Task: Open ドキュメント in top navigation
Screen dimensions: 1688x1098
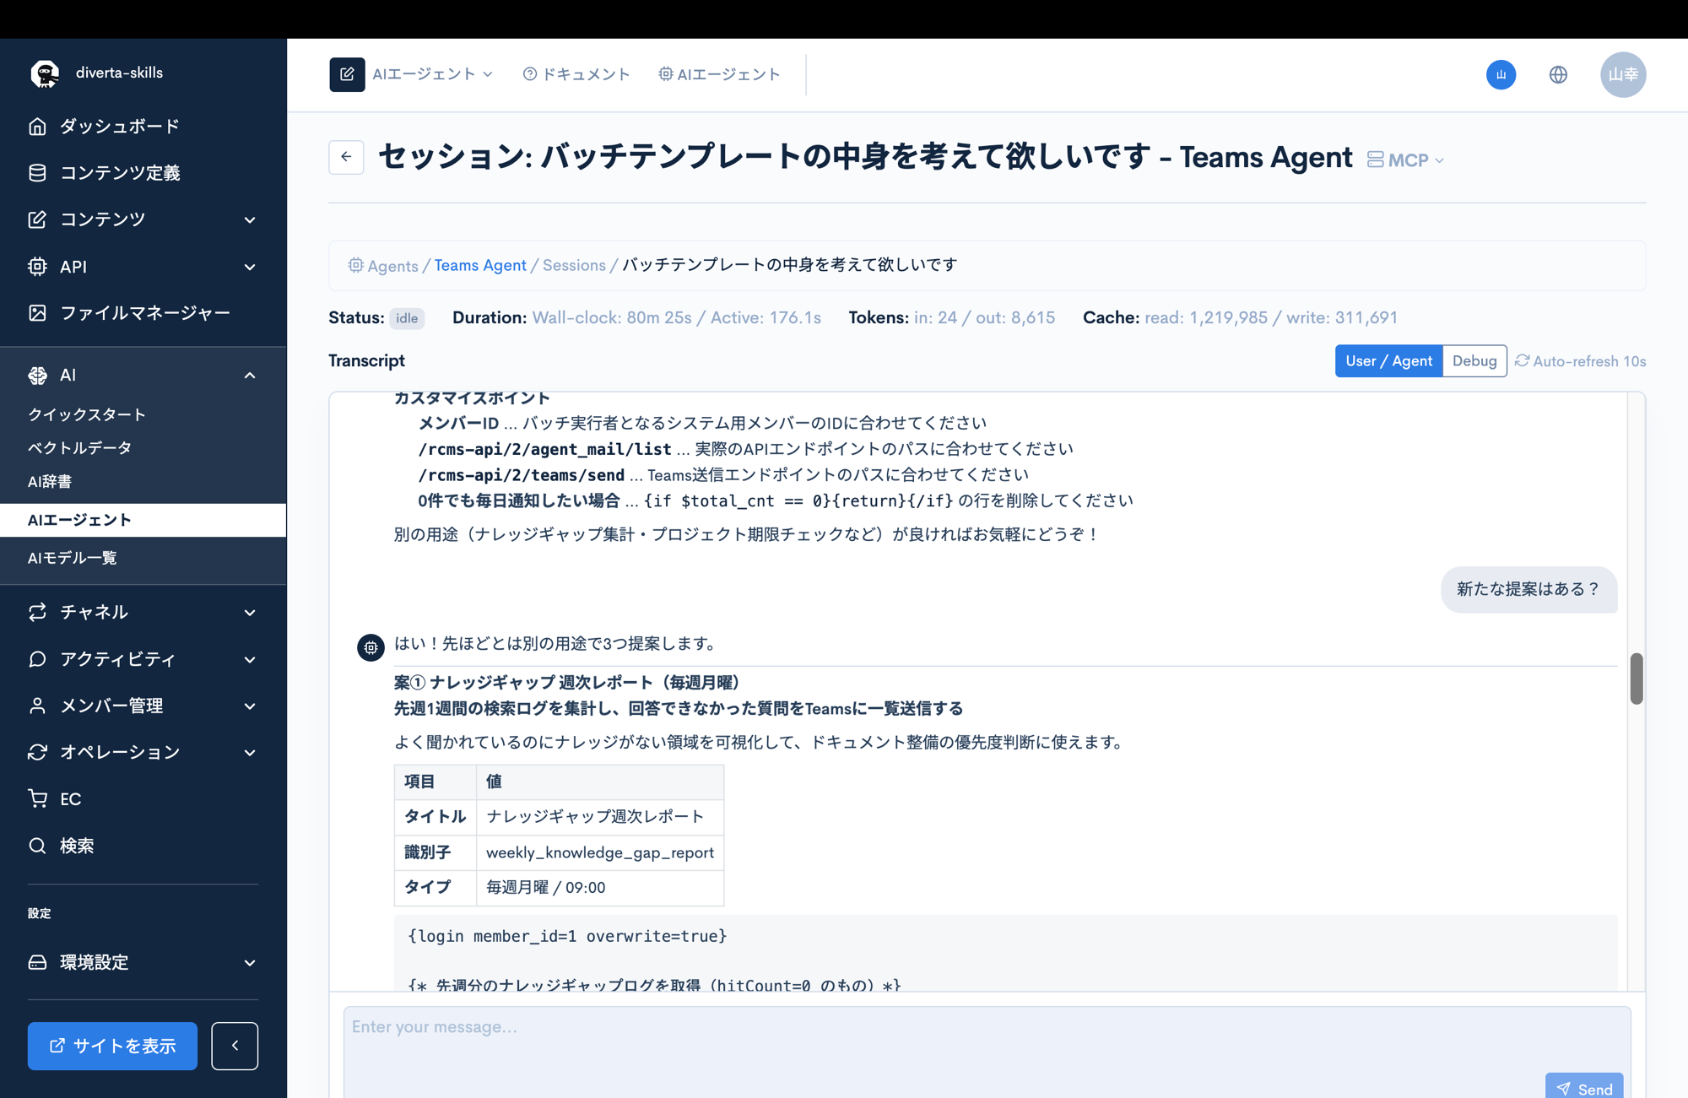Action: (x=576, y=74)
